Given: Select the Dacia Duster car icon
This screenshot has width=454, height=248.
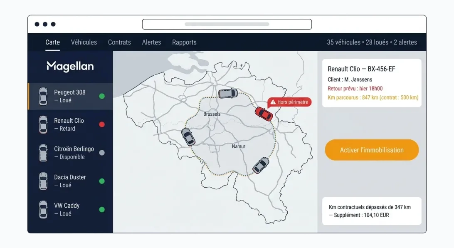Looking at the screenshot, I should tap(43, 181).
